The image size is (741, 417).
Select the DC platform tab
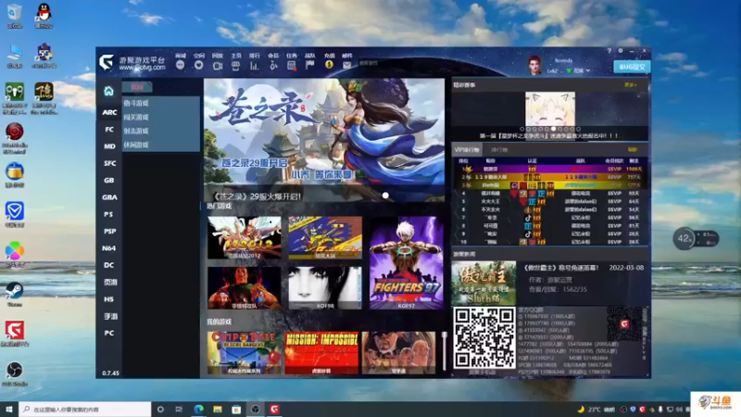(109, 265)
